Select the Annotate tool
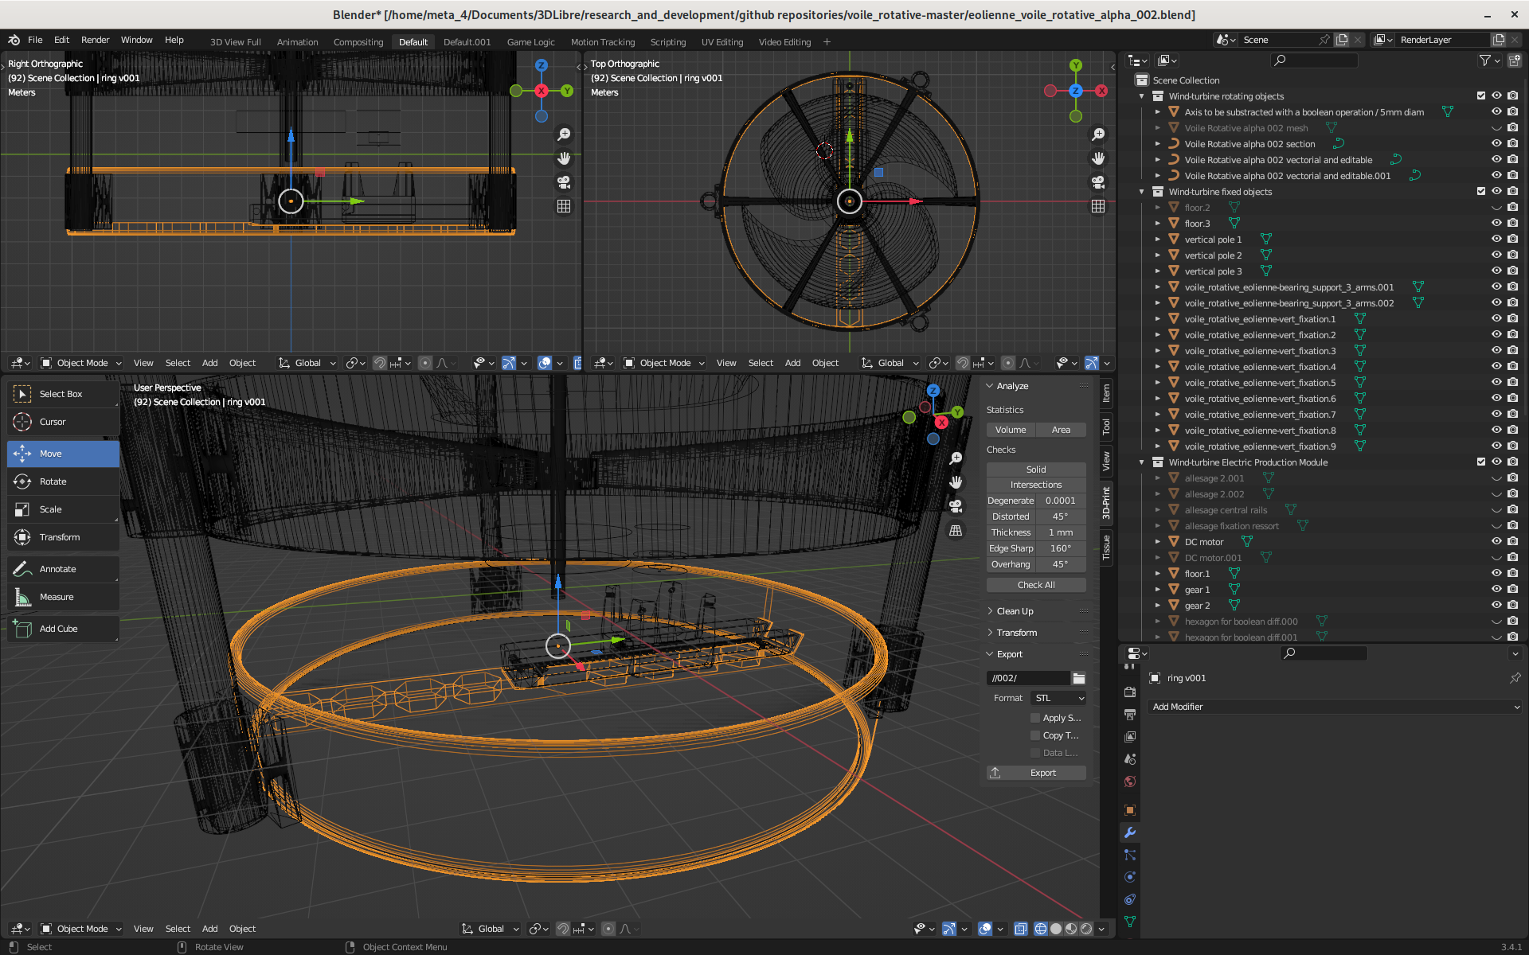The height and width of the screenshot is (955, 1529). click(x=64, y=569)
